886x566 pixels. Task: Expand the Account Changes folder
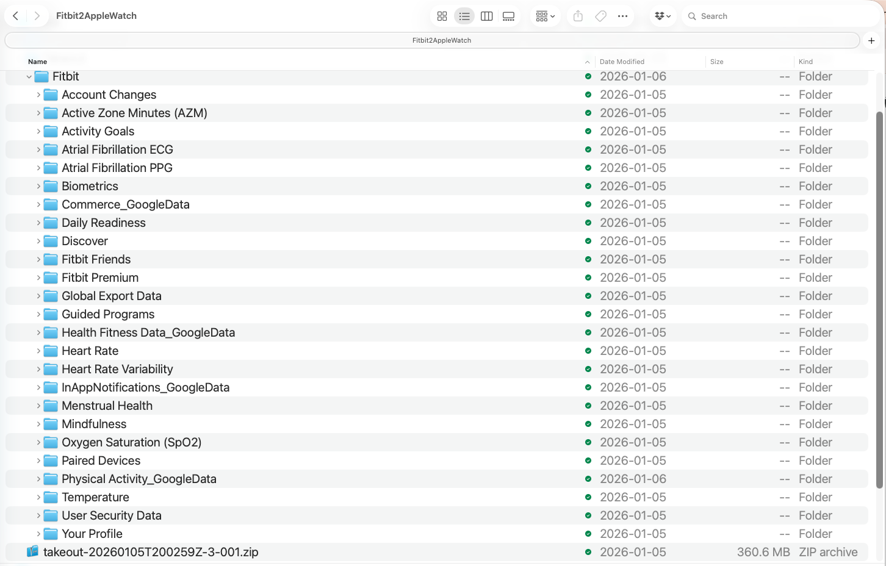tap(38, 95)
